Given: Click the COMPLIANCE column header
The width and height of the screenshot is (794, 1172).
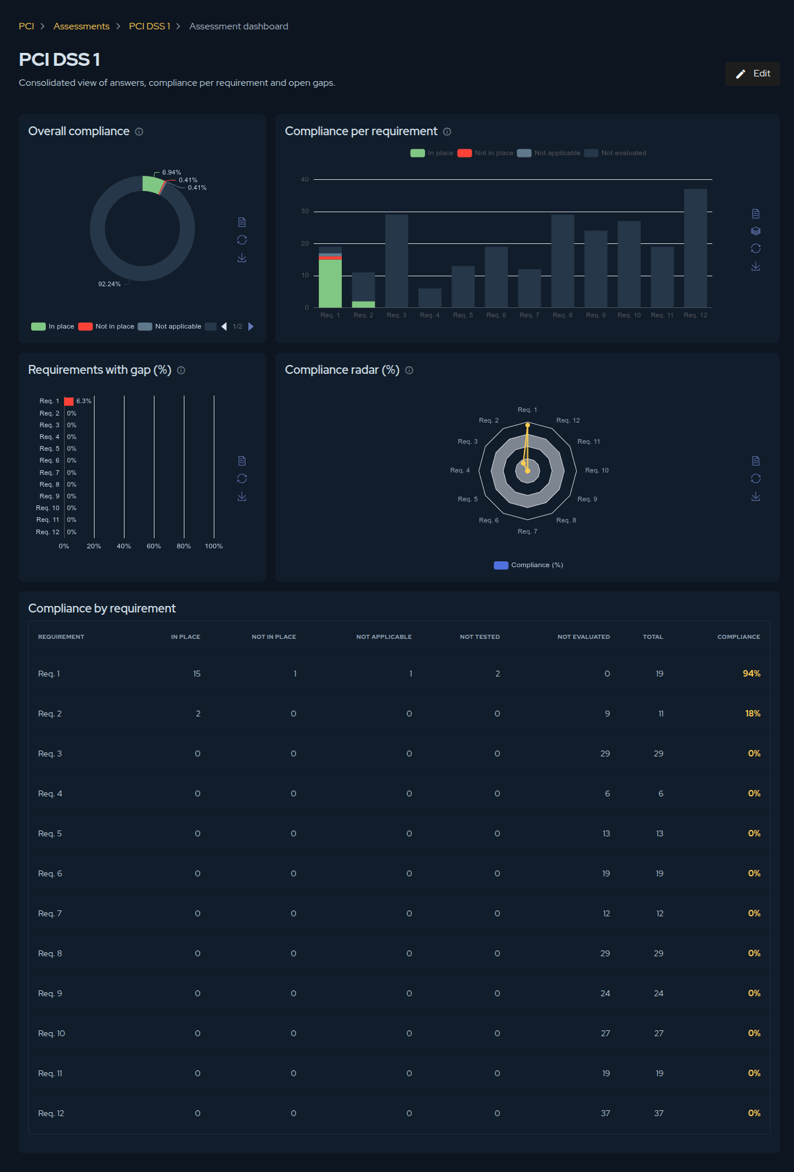Looking at the screenshot, I should click(739, 637).
